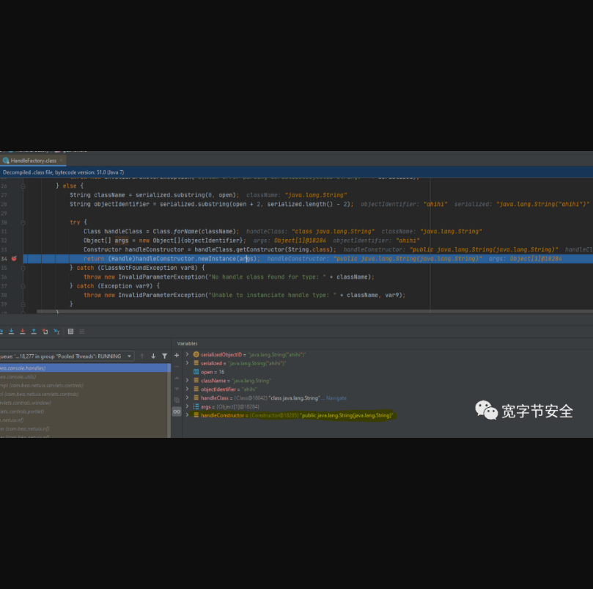This screenshot has height=589, width=593.
Task: Toggle the breakpoint on line 34
Action: (x=13, y=259)
